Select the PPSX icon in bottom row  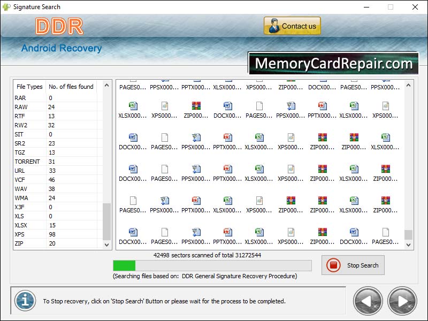click(196, 232)
